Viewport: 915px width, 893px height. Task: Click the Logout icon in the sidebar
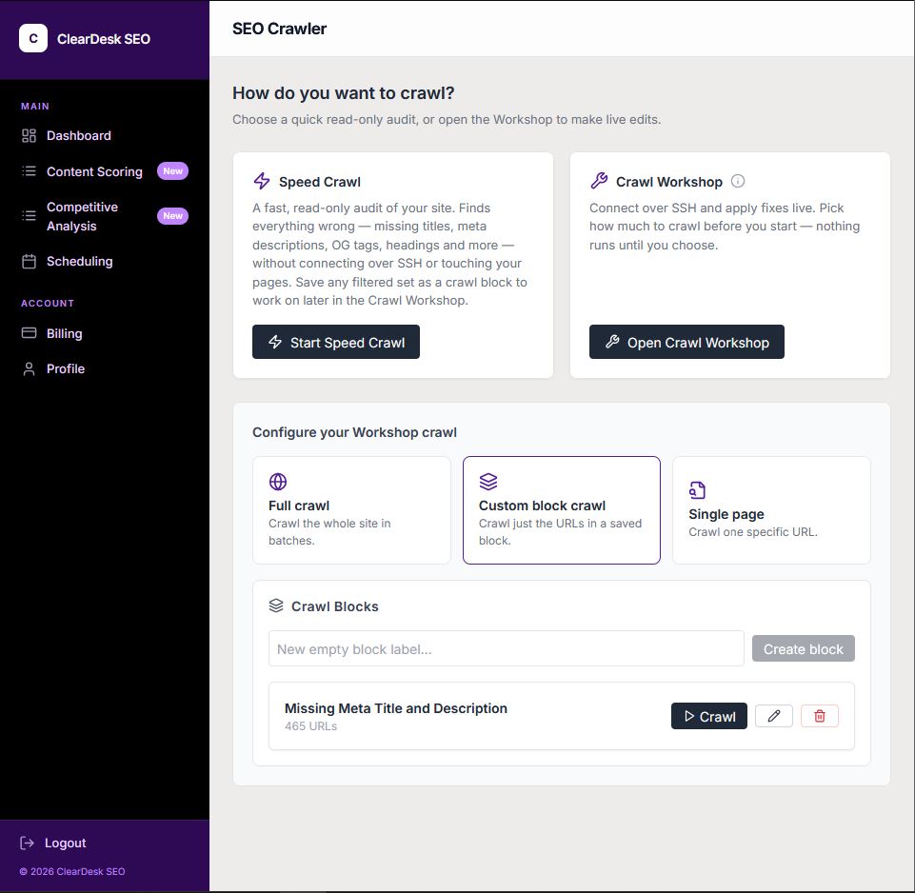(27, 843)
